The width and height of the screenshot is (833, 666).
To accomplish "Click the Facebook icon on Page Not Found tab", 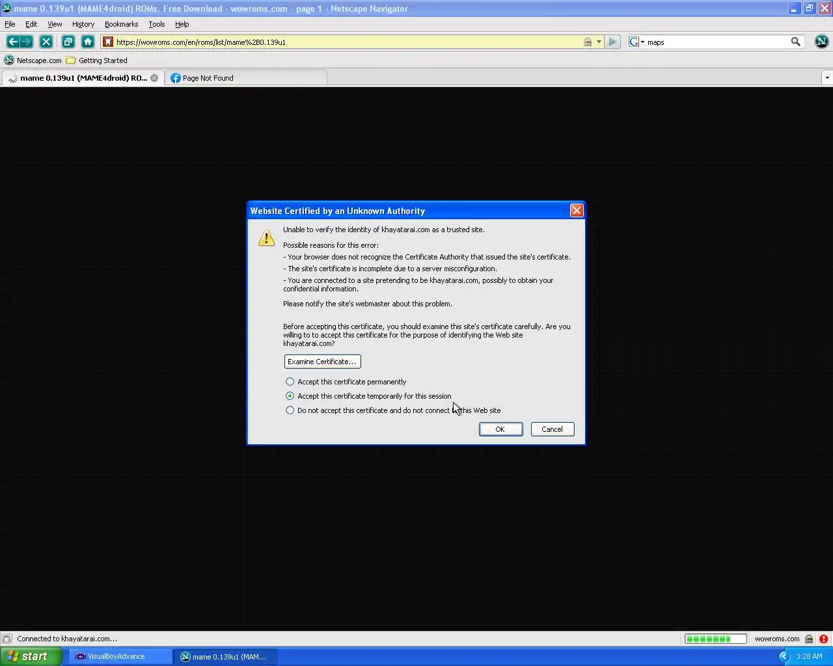I will point(175,78).
